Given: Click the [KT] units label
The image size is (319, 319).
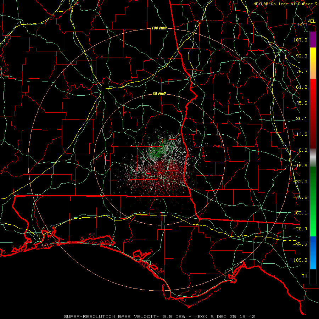Looking at the screenshot, I should pyautogui.click(x=303, y=25).
